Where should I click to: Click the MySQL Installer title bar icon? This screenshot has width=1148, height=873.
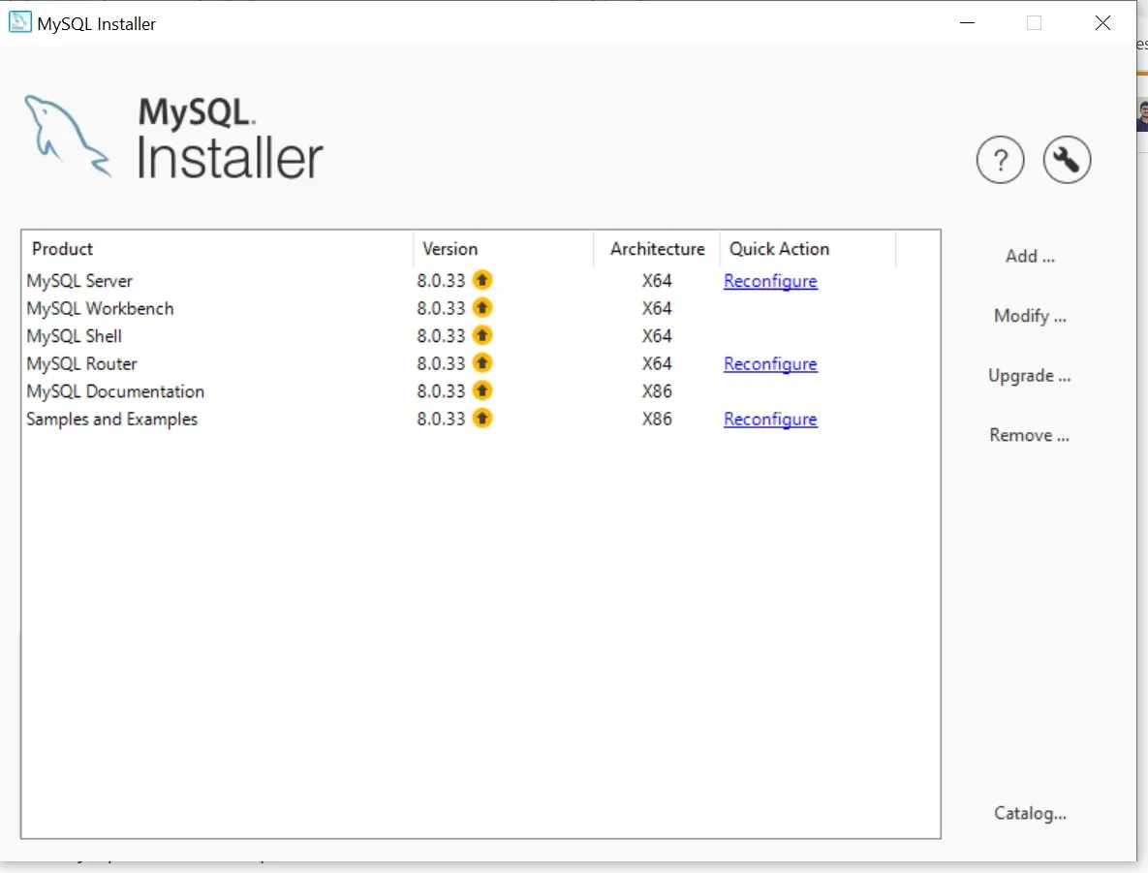click(x=19, y=22)
